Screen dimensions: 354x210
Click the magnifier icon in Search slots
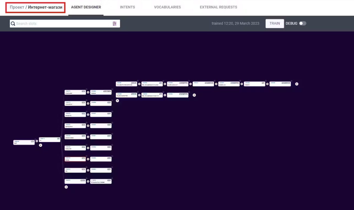(x=13, y=24)
